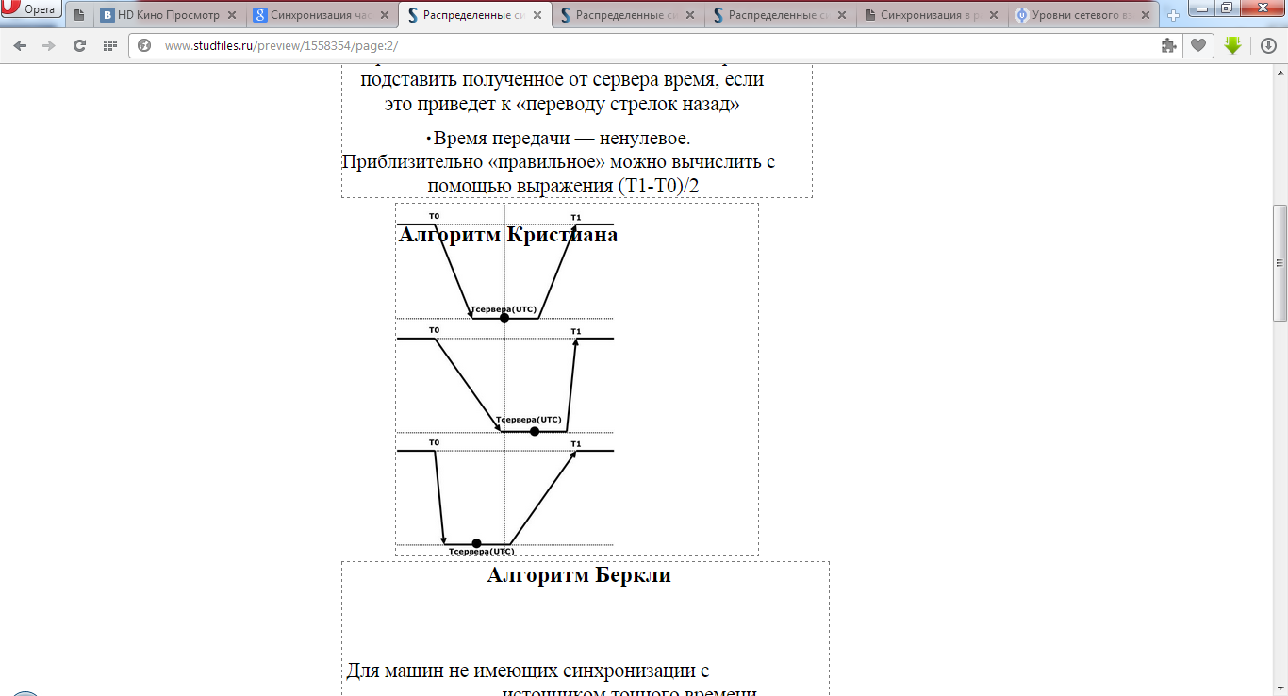This screenshot has width=1288, height=696.
Task: Open the Opera main menu button
Action: (x=31, y=9)
